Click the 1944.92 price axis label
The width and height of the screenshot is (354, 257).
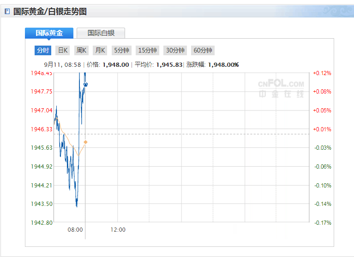pos(42,167)
